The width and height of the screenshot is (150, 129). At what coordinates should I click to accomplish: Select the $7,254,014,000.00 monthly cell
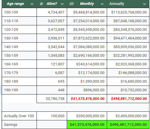point(87,21)
